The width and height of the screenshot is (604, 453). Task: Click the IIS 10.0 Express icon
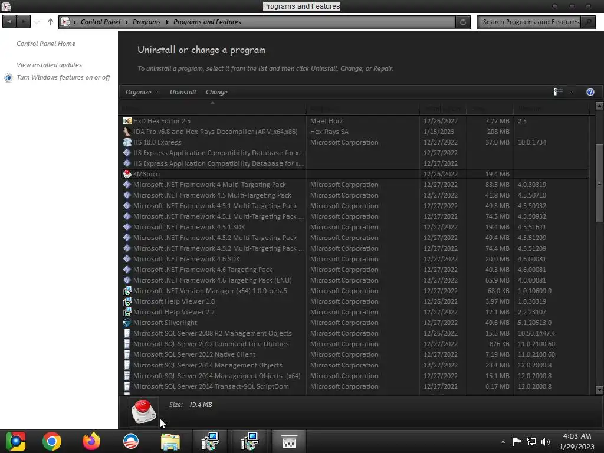[x=127, y=142]
